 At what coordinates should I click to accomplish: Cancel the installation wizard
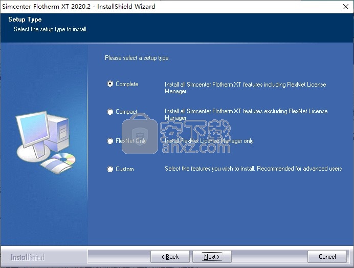tap(327, 257)
